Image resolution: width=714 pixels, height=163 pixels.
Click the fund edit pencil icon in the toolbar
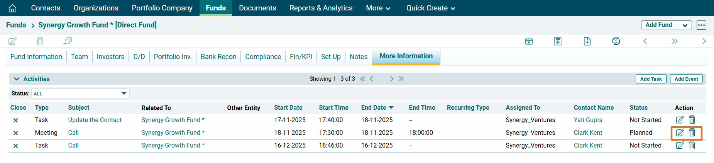click(x=12, y=41)
